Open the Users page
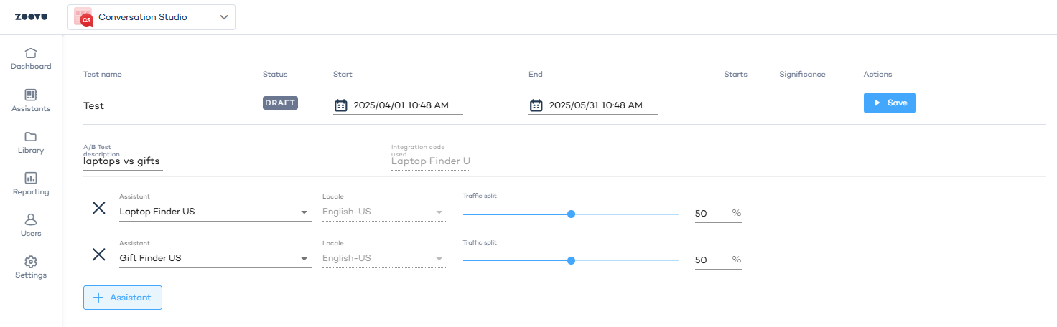 [x=31, y=225]
